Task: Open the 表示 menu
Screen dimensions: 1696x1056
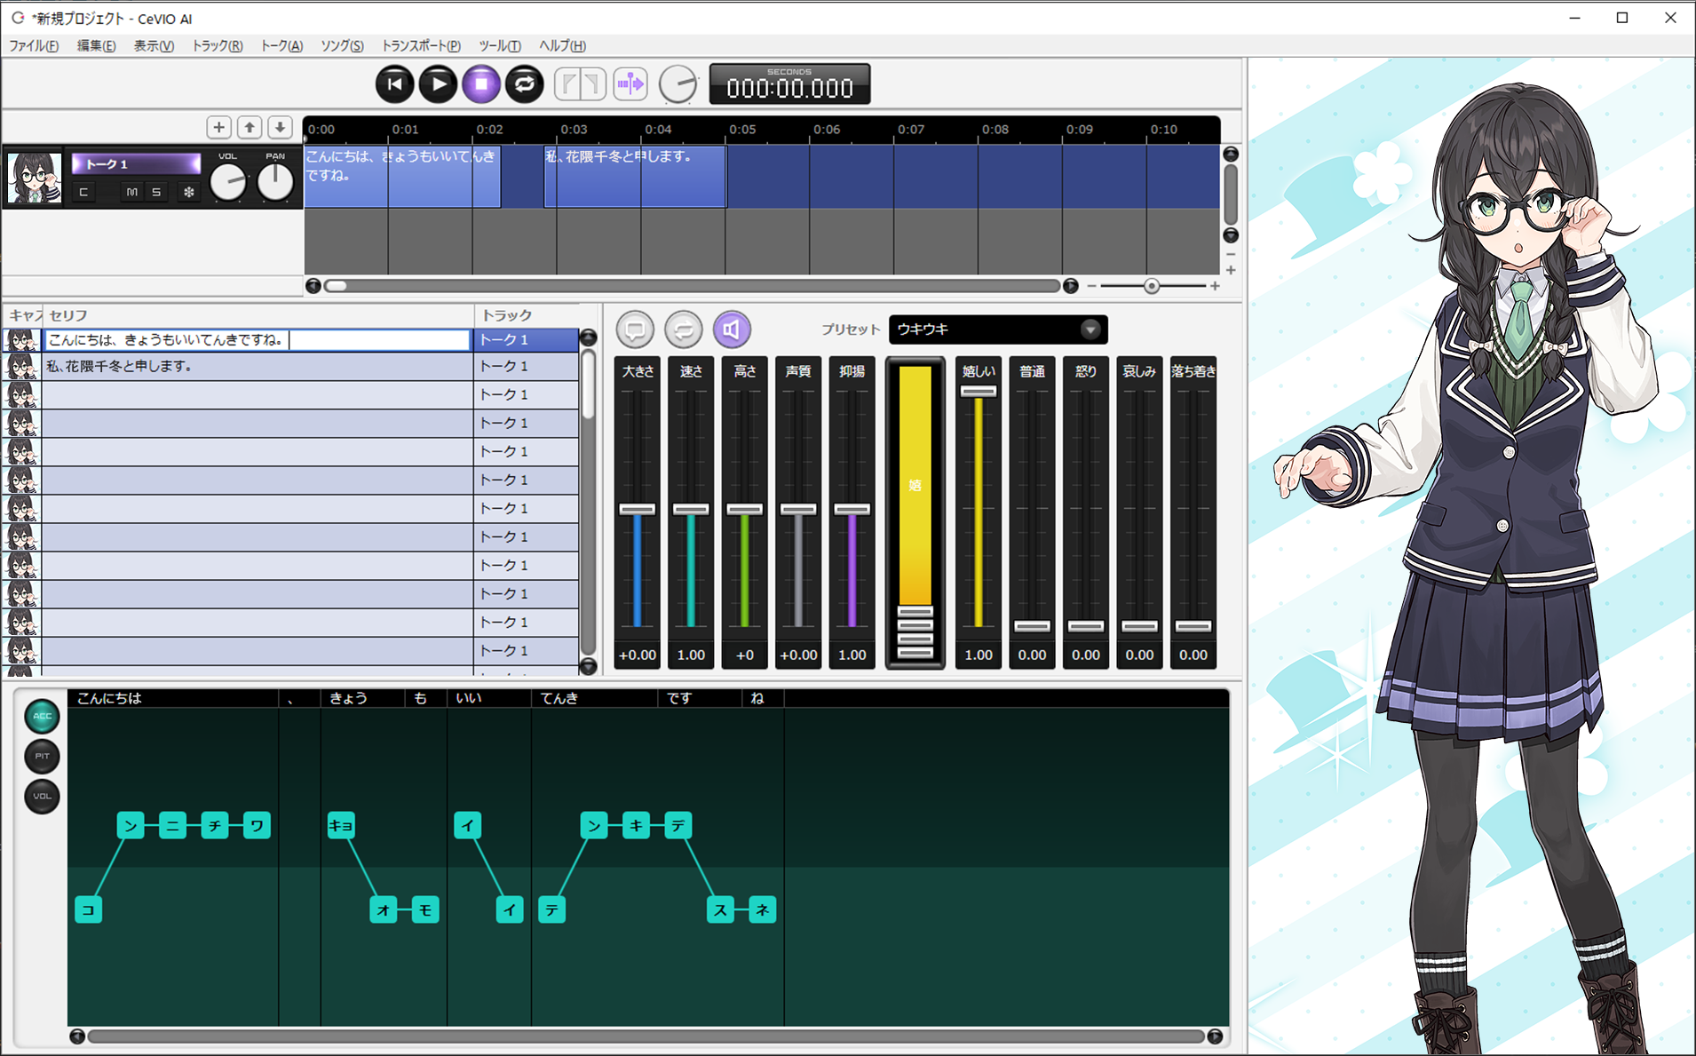Action: pyautogui.click(x=154, y=45)
